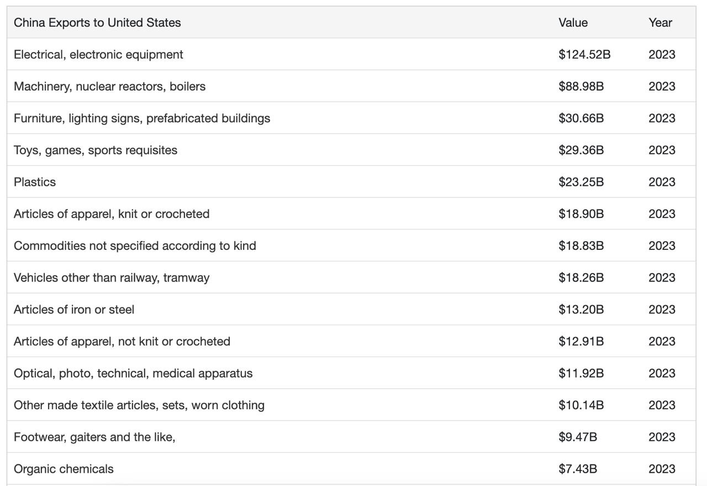This screenshot has height=486, width=707.
Task: Select 'Furniture, lighting signs, prefabricated buildings' label
Action: click(142, 118)
